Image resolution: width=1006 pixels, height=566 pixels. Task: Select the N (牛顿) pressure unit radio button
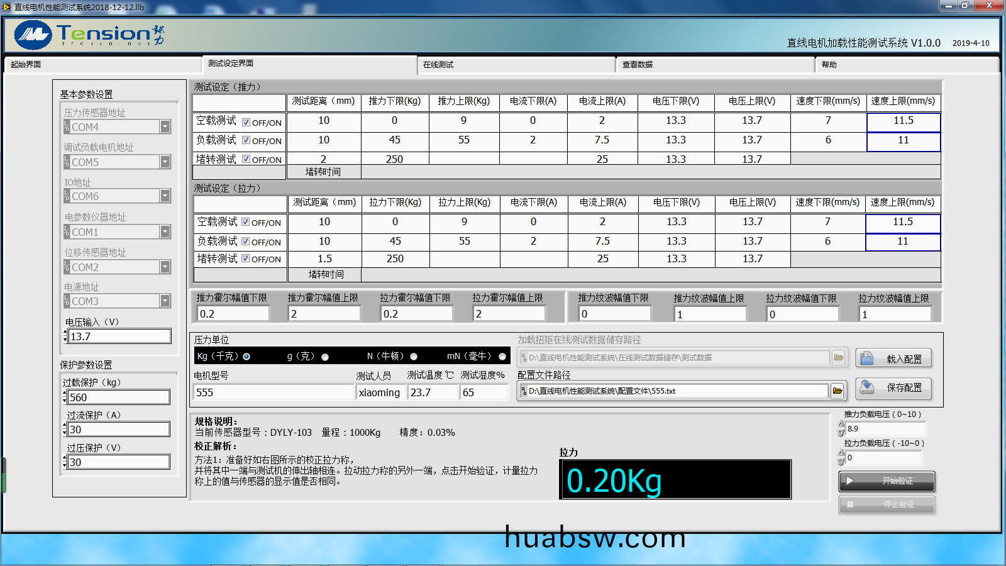pos(414,357)
